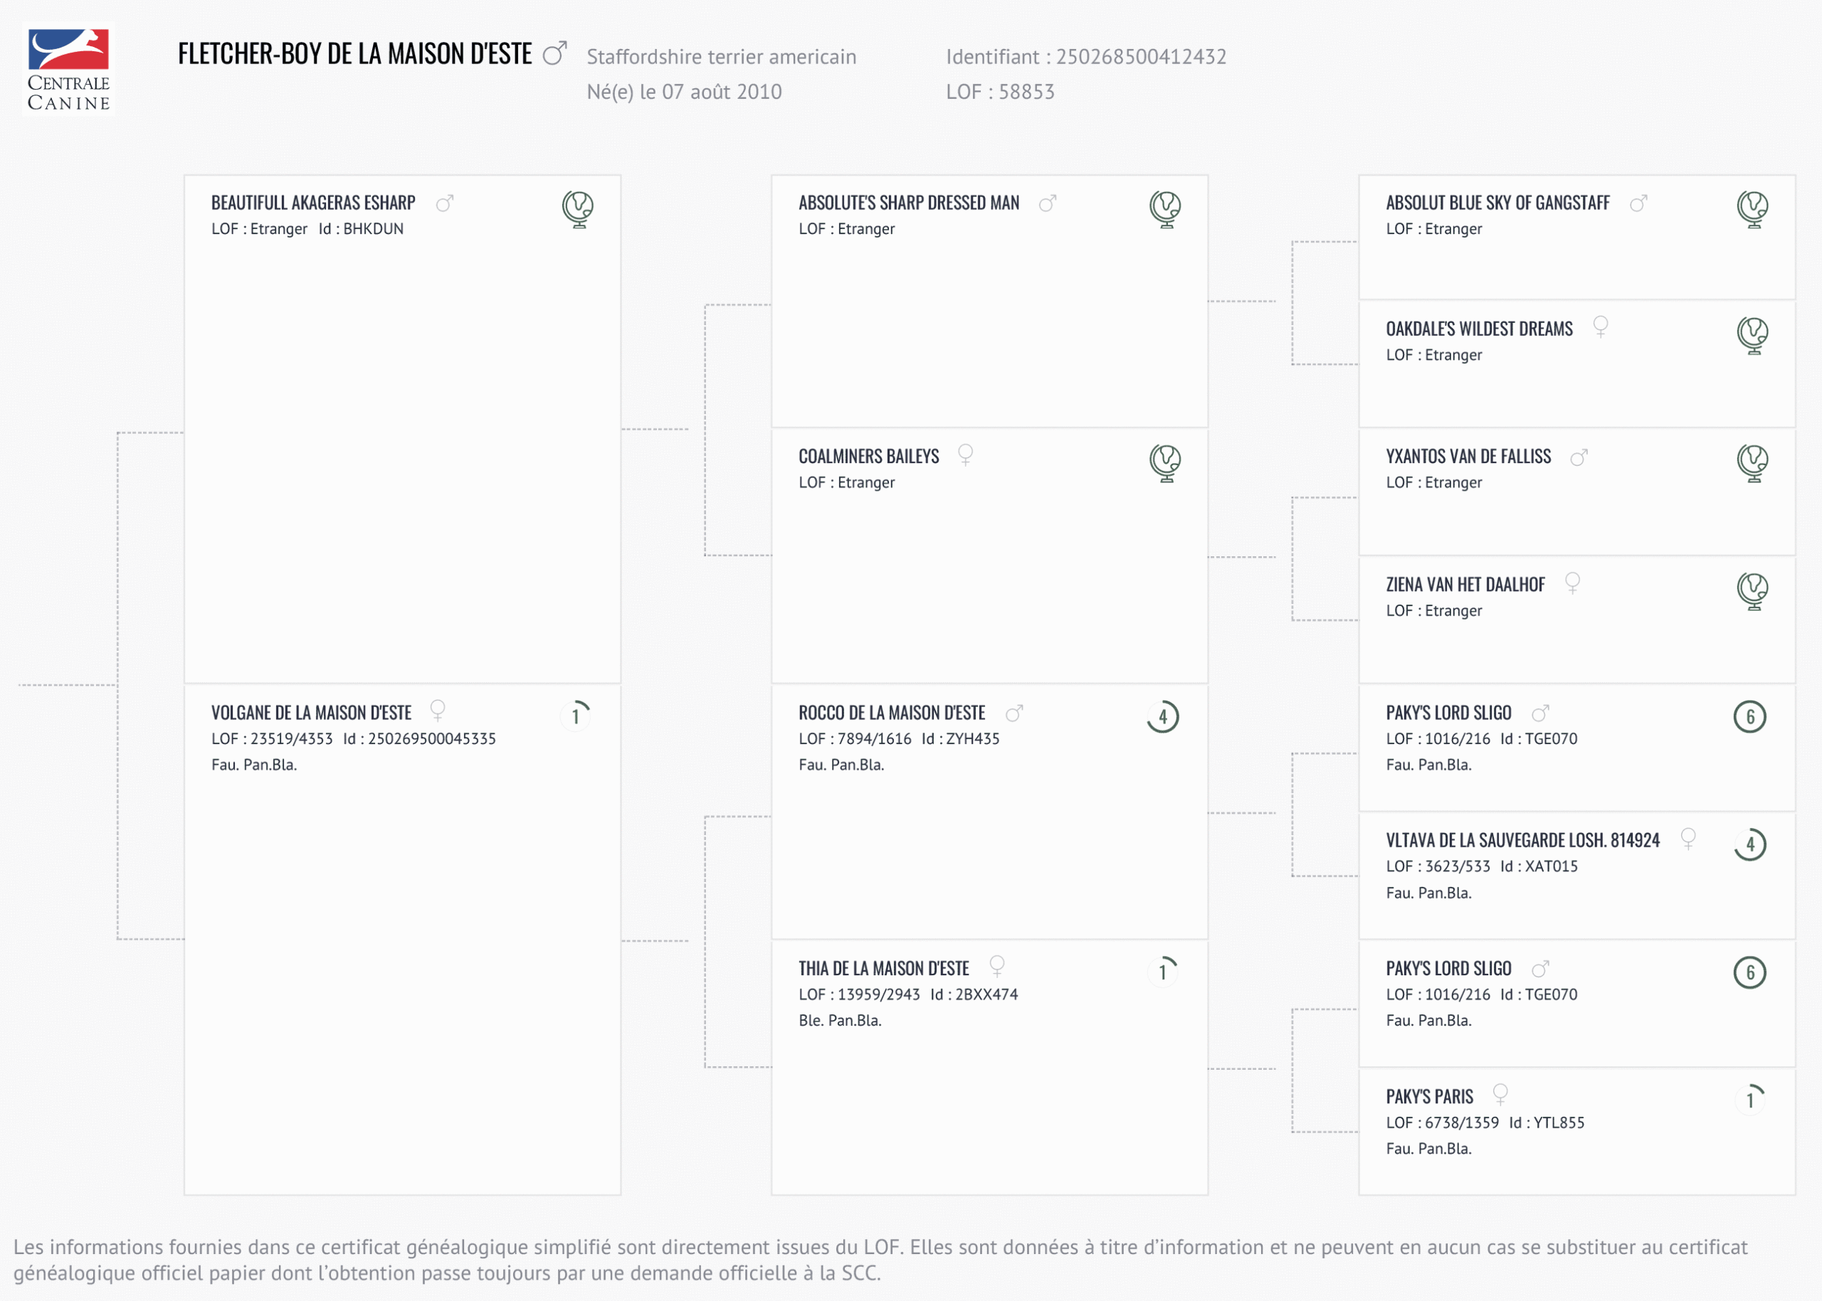Open Rocco De La Maison D'Este entry
This screenshot has height=1301, width=1822.
[891, 713]
